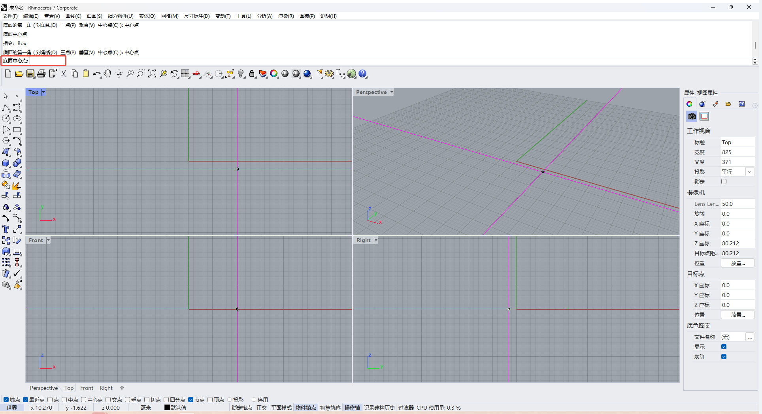Enable the 中点 object snap checkbox
This screenshot has width=762, height=414.
click(64, 400)
